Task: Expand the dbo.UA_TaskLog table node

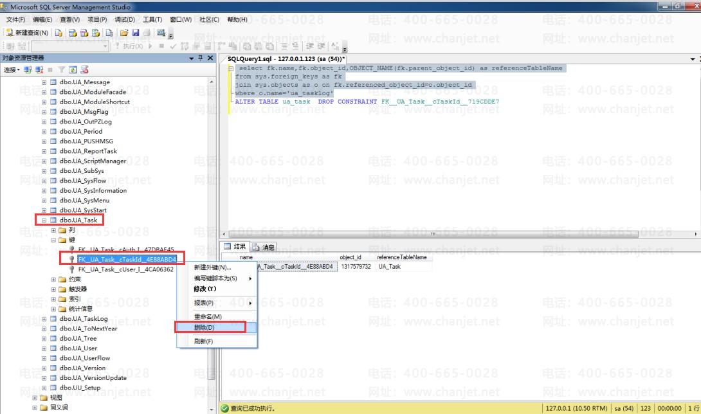Action: click(44, 319)
